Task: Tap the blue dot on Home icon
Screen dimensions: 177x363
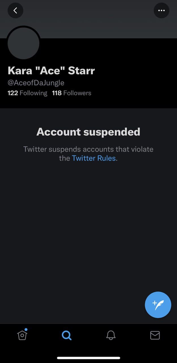Action: tap(26, 330)
